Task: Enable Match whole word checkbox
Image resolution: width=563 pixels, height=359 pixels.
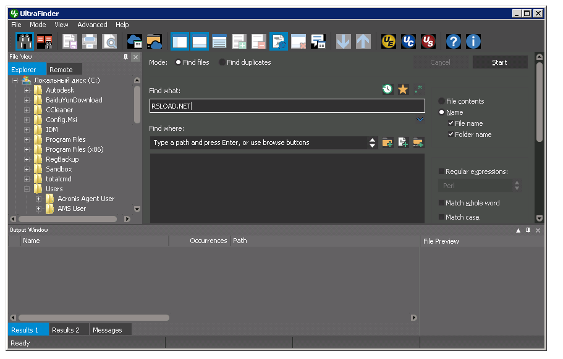Action: [x=442, y=203]
